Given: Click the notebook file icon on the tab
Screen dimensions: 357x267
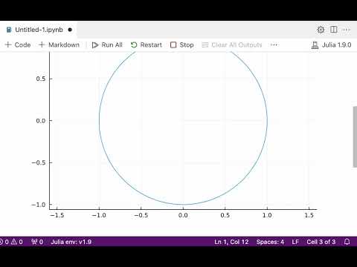Looking at the screenshot, I should (9, 30).
